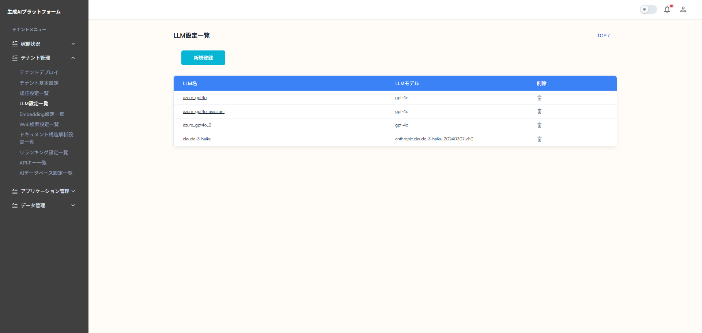Click trash icon for claude-3-haiku
The width and height of the screenshot is (702, 333).
(x=539, y=139)
